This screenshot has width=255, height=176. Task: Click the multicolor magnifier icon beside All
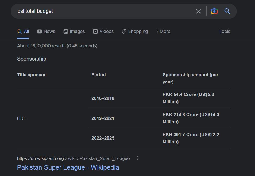tap(20, 31)
